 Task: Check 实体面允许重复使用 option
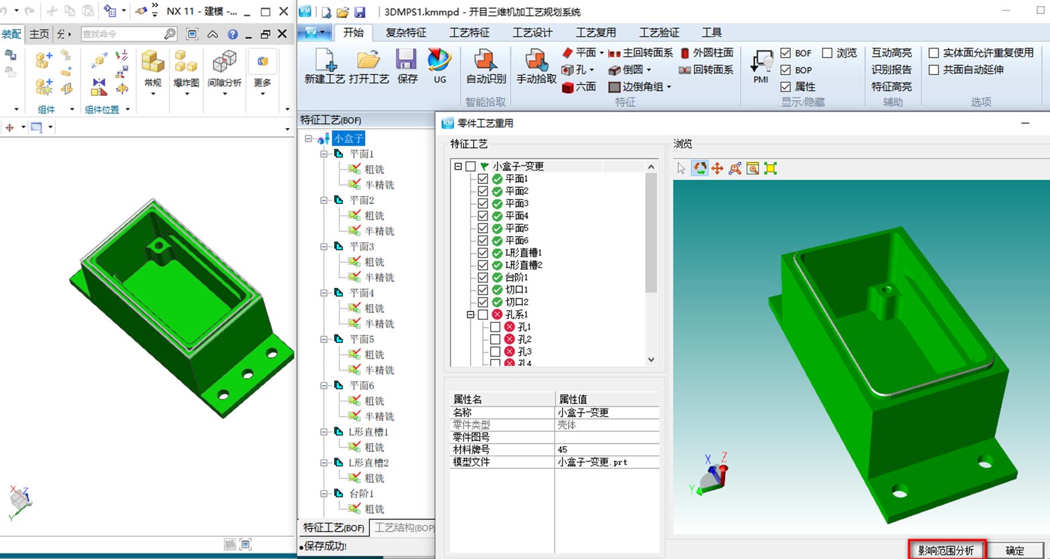[x=933, y=53]
